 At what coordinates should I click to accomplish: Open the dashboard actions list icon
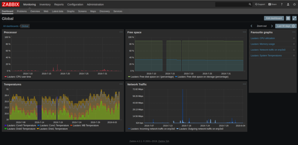288,18
